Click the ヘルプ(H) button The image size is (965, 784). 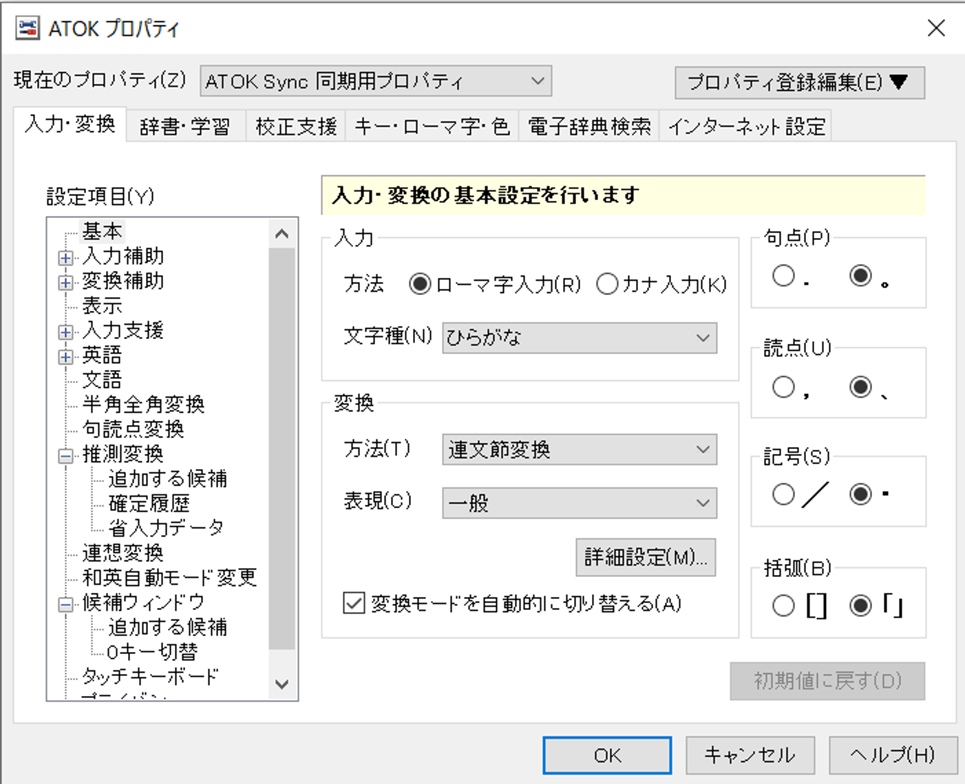pyautogui.click(x=893, y=755)
